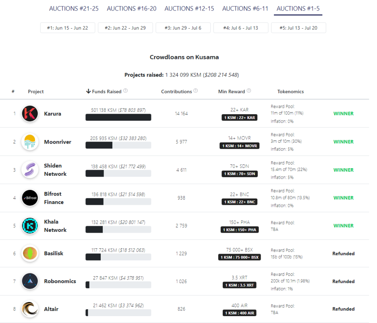Viewport: 377px width, 323px height.
Task: Sort by the Funds Raised column header
Action: [x=107, y=92]
